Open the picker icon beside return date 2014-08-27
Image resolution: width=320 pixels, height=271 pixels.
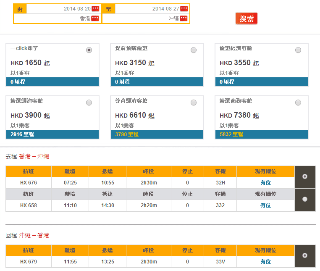click(x=184, y=9)
